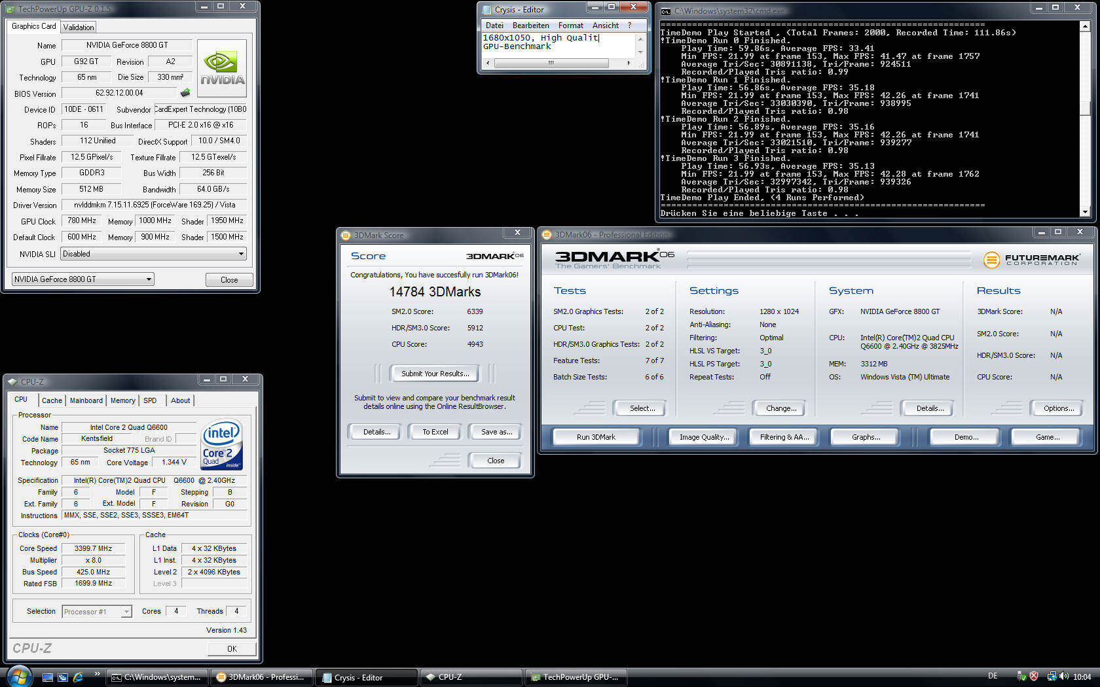Click Submit Your Results in 3DMark Score

tap(435, 374)
